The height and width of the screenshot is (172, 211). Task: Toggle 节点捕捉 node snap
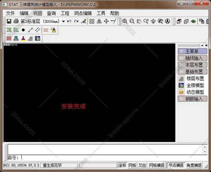176,165
